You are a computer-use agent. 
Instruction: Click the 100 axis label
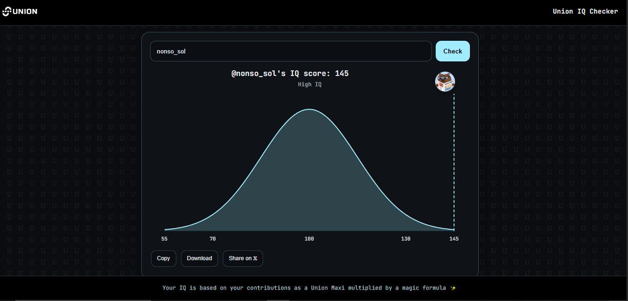[x=309, y=239]
